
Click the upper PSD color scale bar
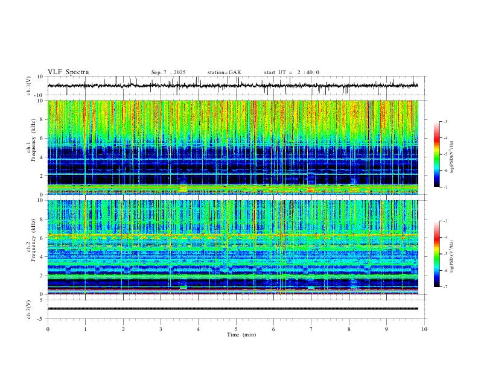pos(437,154)
